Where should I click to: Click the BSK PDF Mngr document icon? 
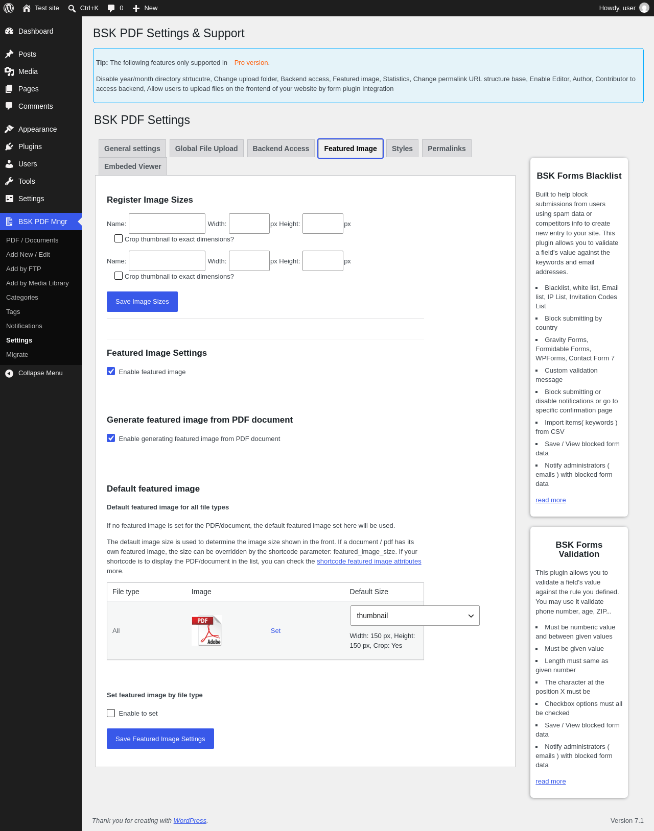pyautogui.click(x=9, y=222)
